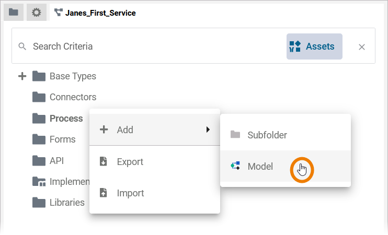The height and width of the screenshot is (235, 388).
Task: Click the folder icon tab at top left
Action: point(14,13)
